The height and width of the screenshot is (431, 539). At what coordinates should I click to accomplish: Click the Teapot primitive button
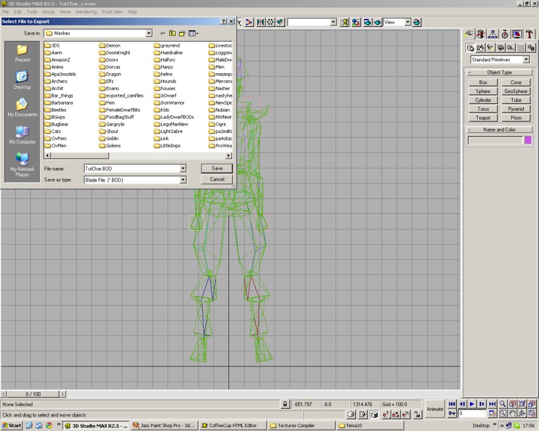click(x=483, y=118)
